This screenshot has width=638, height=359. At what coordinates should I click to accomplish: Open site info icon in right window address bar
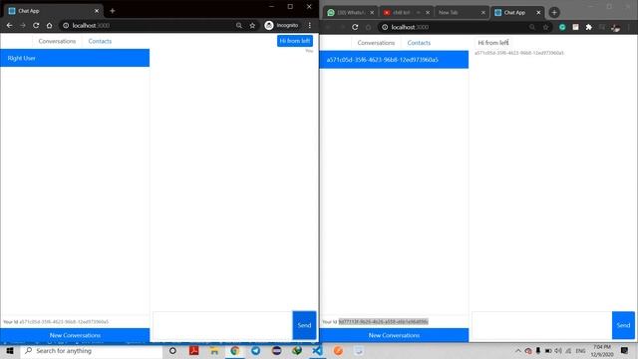385,27
